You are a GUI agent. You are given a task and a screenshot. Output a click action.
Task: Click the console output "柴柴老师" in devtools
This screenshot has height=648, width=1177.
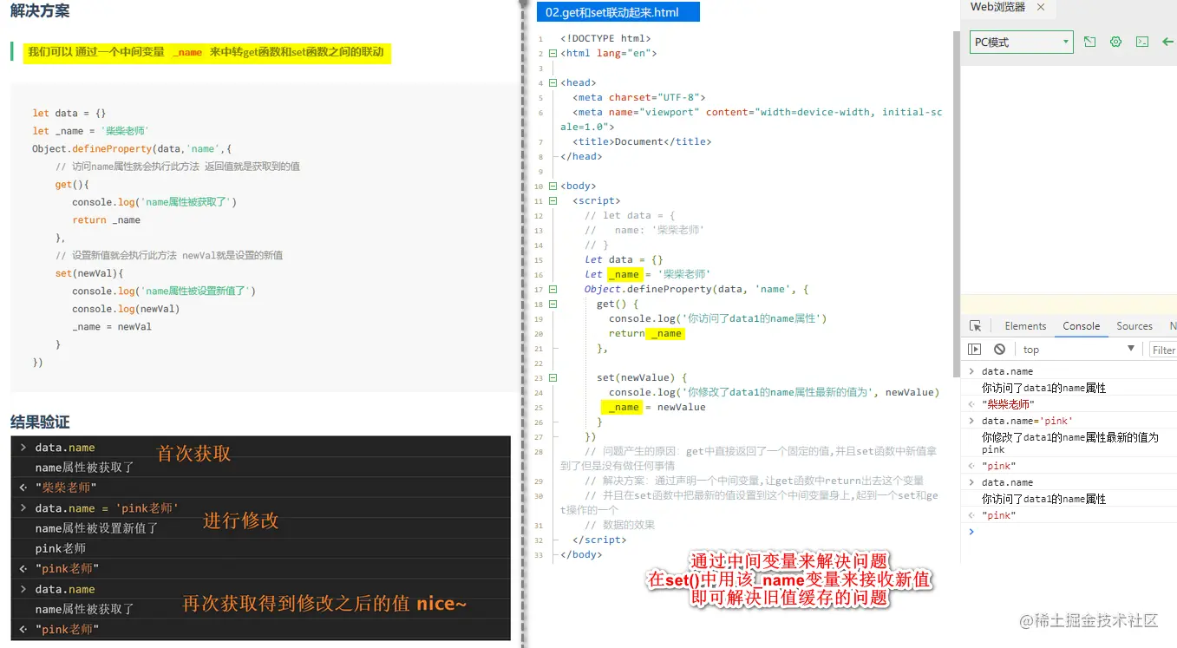click(x=1008, y=404)
